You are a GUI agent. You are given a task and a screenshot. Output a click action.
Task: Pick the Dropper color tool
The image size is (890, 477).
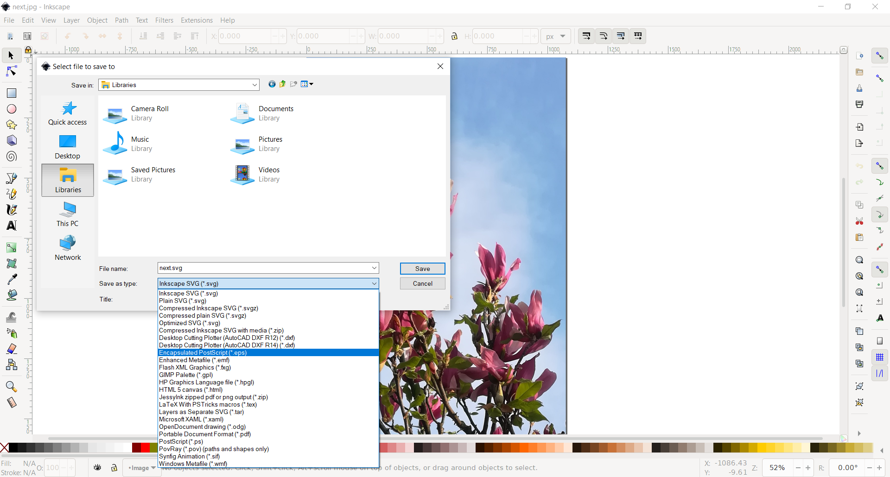click(x=12, y=279)
